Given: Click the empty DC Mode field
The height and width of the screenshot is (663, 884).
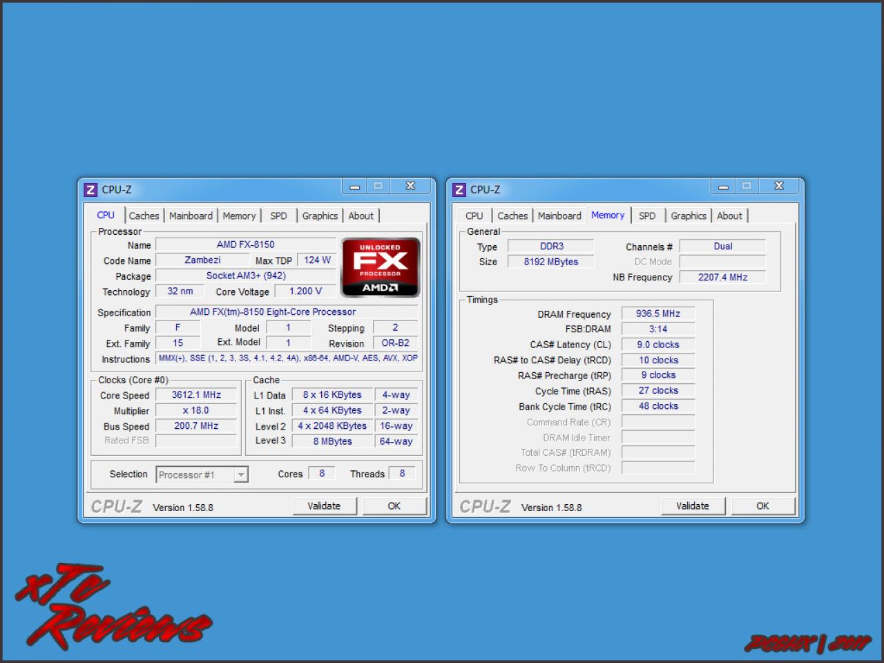Looking at the screenshot, I should pyautogui.click(x=723, y=262).
